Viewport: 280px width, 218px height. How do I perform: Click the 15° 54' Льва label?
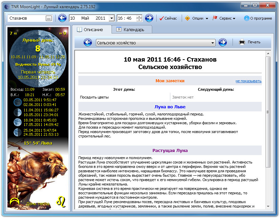[38, 143]
